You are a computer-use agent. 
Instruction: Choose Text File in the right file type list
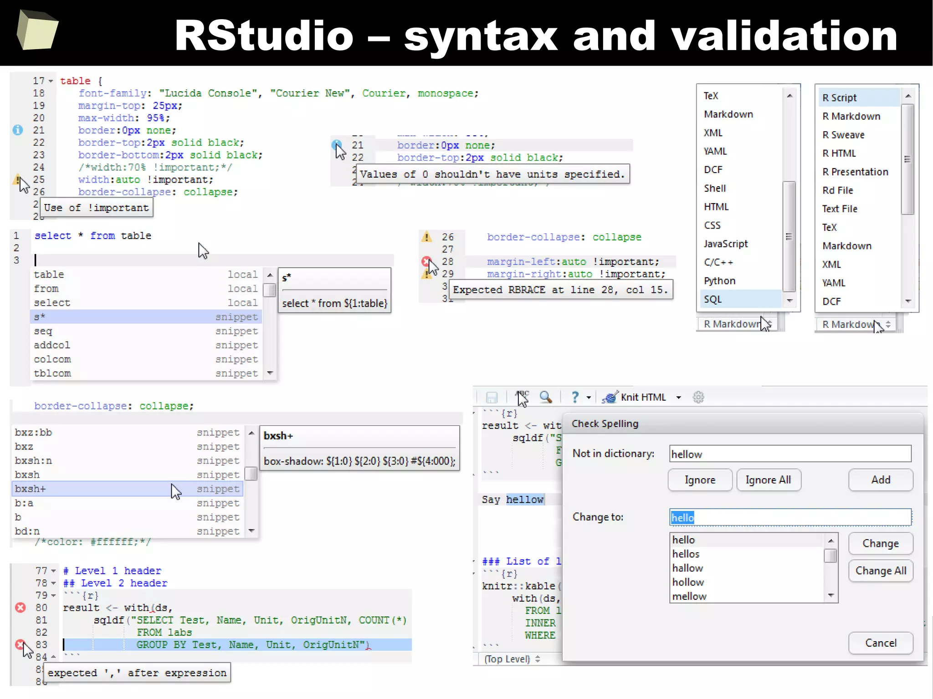click(x=859, y=209)
